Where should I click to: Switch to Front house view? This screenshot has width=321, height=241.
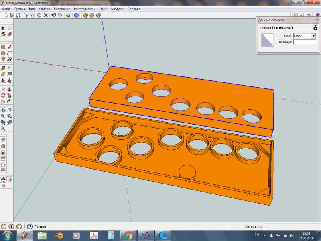click(x=3, y=153)
